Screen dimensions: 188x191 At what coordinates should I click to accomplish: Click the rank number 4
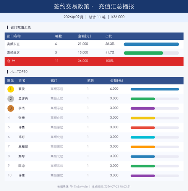pyautogui.click(x=9, y=118)
